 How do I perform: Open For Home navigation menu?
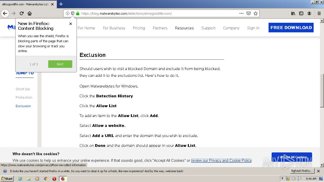click(86, 28)
